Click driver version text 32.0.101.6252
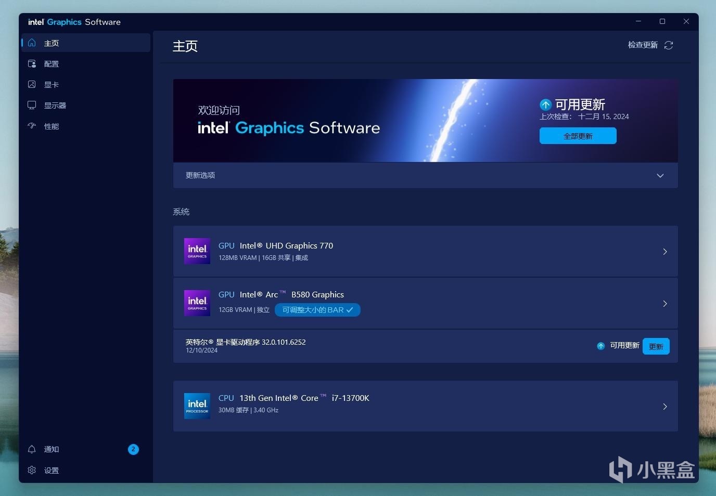The height and width of the screenshot is (496, 716). [284, 342]
